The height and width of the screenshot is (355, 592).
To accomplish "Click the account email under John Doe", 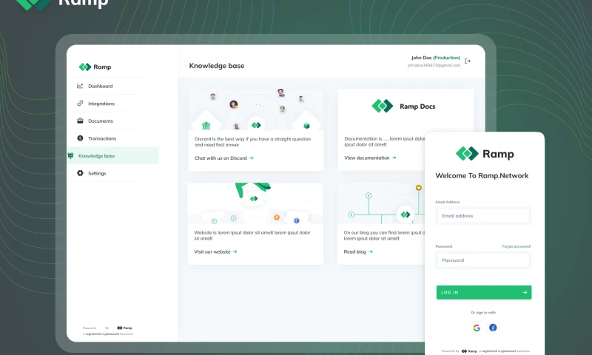I will click(x=434, y=65).
